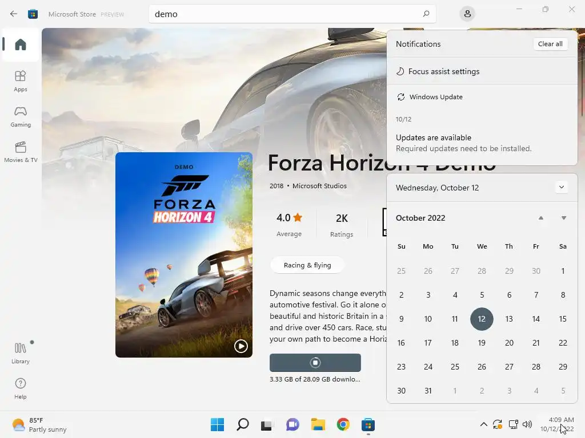Click the 2K Ratings count

coord(342,225)
